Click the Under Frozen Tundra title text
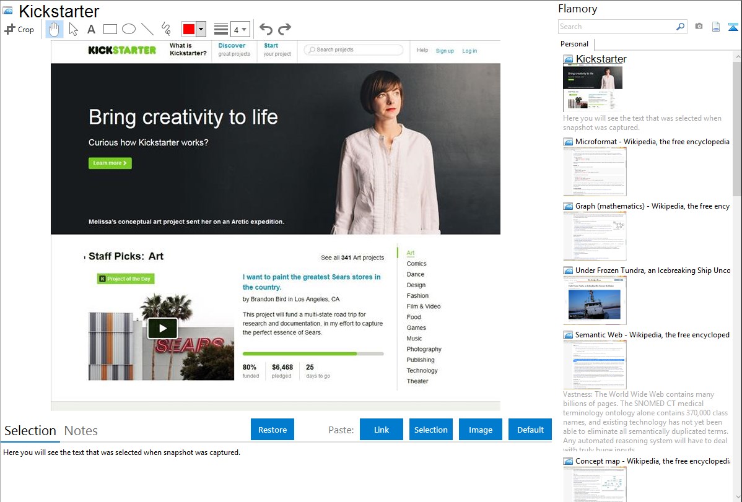This screenshot has width=742, height=502. pyautogui.click(x=653, y=270)
